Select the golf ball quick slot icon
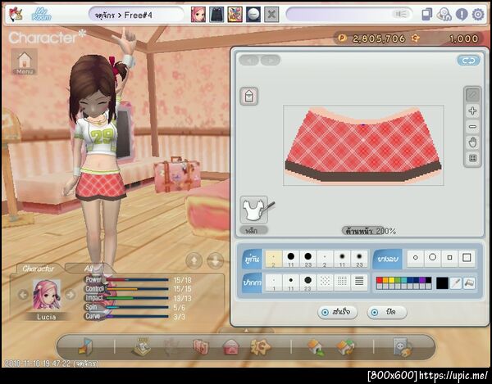This screenshot has height=384, width=492. (253, 15)
